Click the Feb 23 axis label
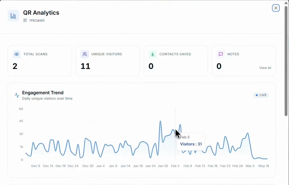 point(225,166)
